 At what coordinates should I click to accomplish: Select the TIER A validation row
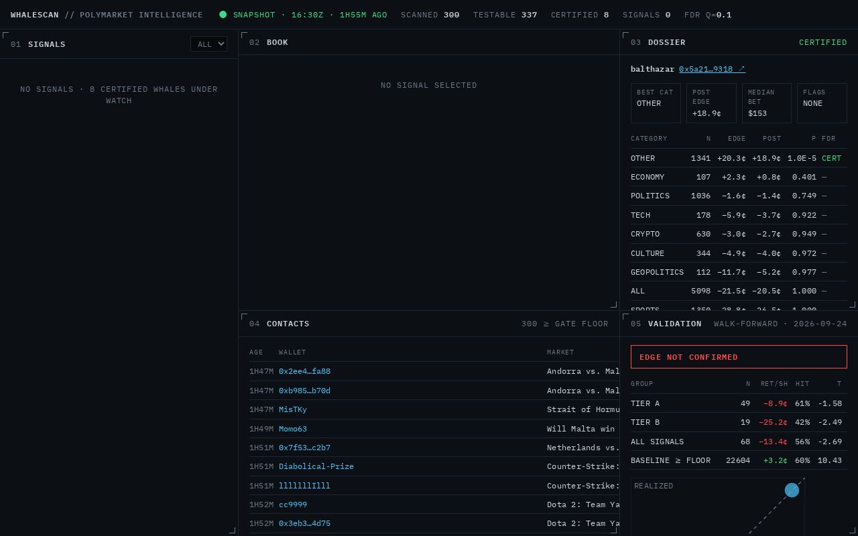click(739, 403)
